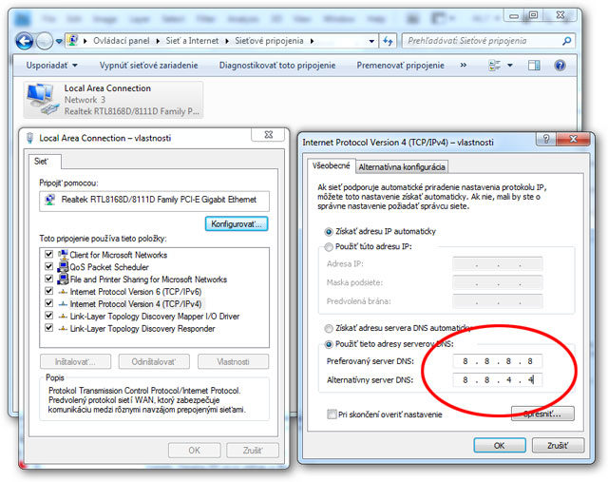Toggle the preview pane icon
The width and height of the screenshot is (608, 482).
(x=534, y=66)
